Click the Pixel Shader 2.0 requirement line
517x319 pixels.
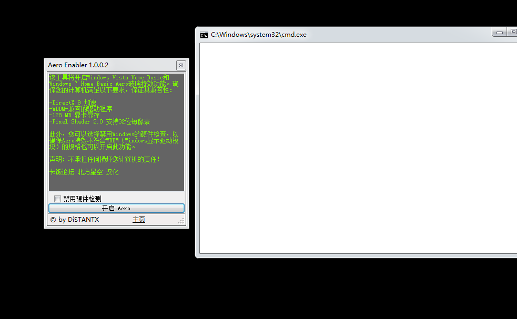point(100,121)
